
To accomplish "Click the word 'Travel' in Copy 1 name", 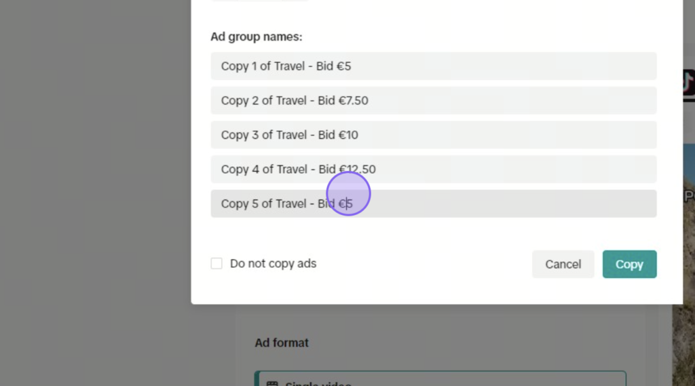I will [289, 66].
